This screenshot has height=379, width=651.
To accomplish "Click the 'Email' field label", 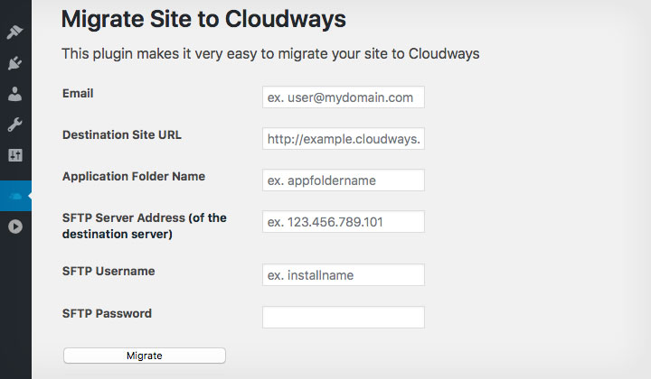I will click(x=78, y=94).
